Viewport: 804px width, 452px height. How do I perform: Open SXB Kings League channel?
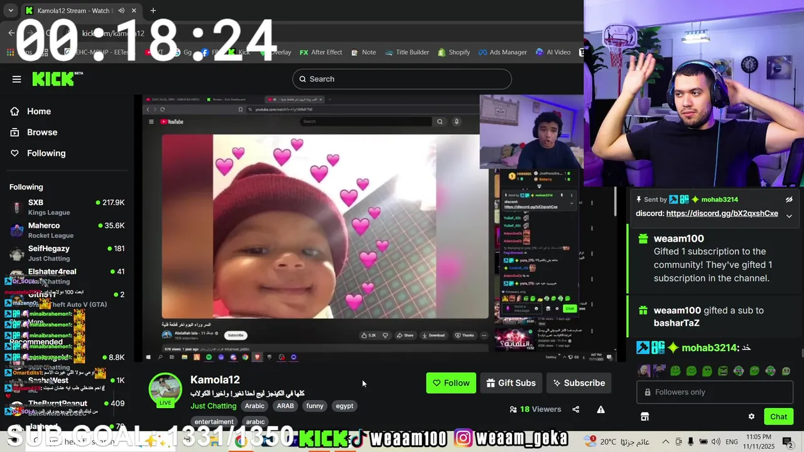(x=67, y=207)
